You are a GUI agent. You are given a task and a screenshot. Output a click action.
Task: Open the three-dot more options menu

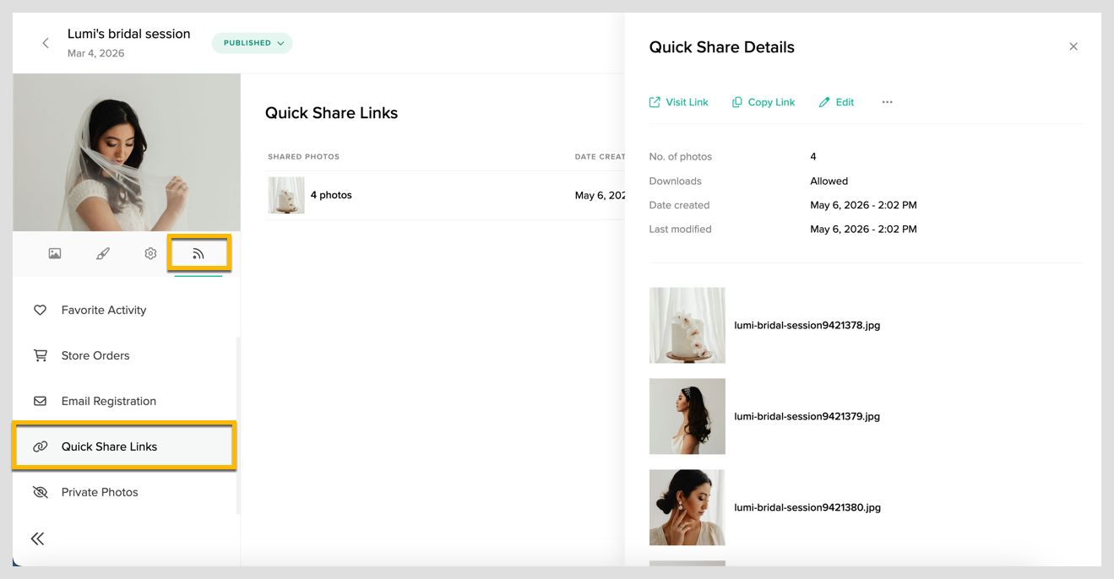887,102
